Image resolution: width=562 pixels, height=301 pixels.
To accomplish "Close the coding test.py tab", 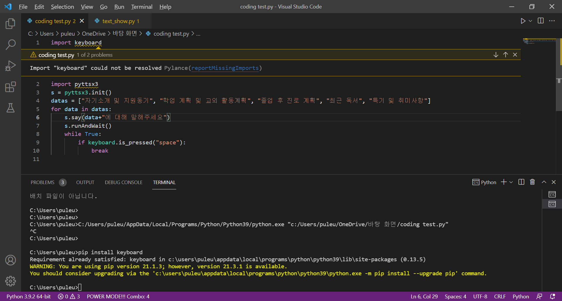I will (x=82, y=21).
